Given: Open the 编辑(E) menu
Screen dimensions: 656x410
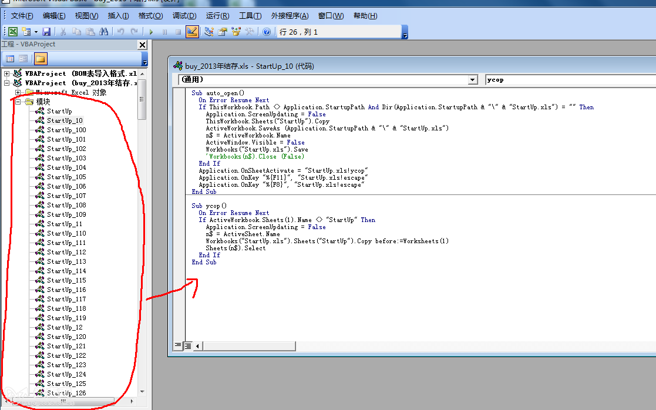Looking at the screenshot, I should pos(54,16).
